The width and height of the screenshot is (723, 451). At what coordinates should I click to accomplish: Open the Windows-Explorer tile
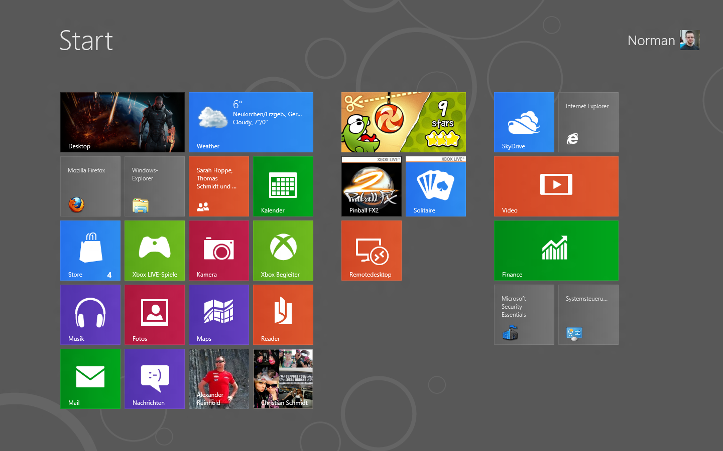coord(155,186)
